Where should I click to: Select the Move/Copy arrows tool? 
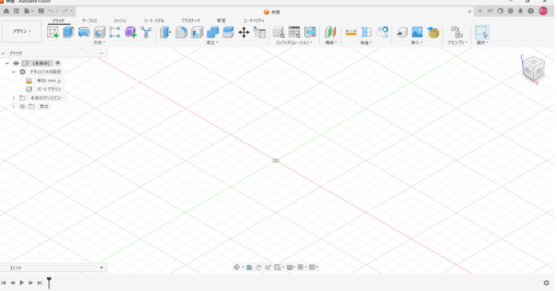point(243,33)
